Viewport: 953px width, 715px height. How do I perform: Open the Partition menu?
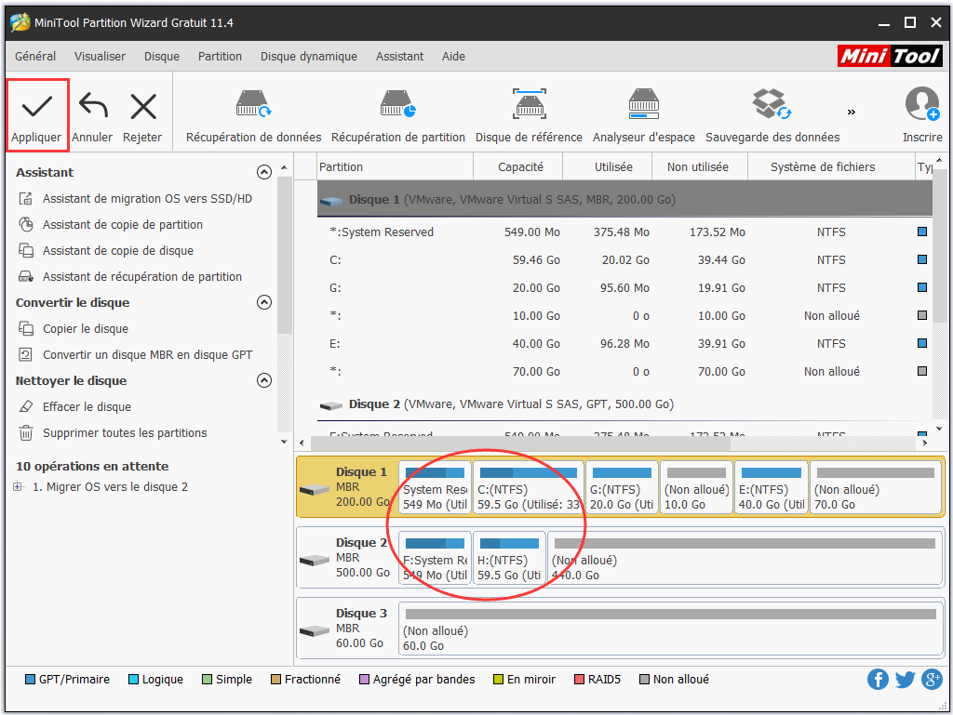[220, 57]
